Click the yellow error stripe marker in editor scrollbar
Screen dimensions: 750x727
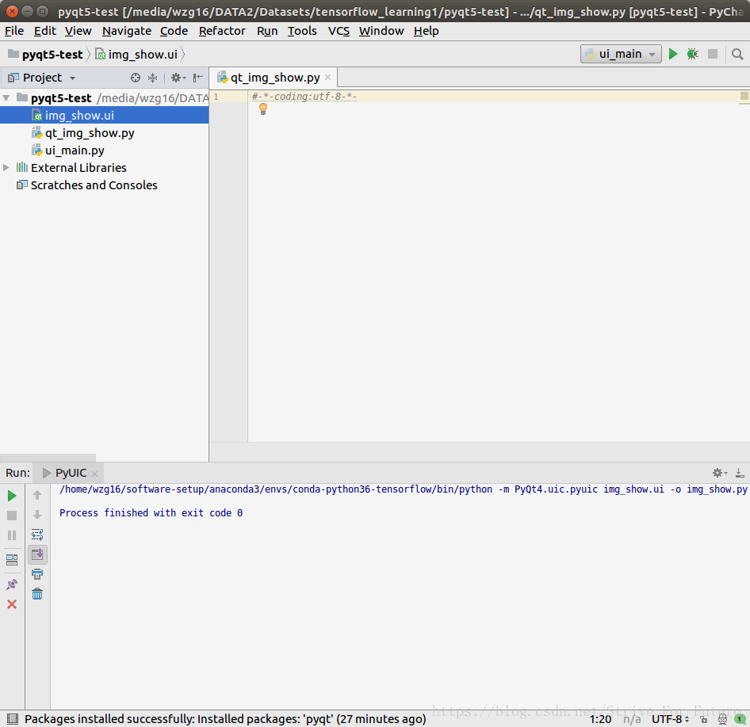point(745,95)
